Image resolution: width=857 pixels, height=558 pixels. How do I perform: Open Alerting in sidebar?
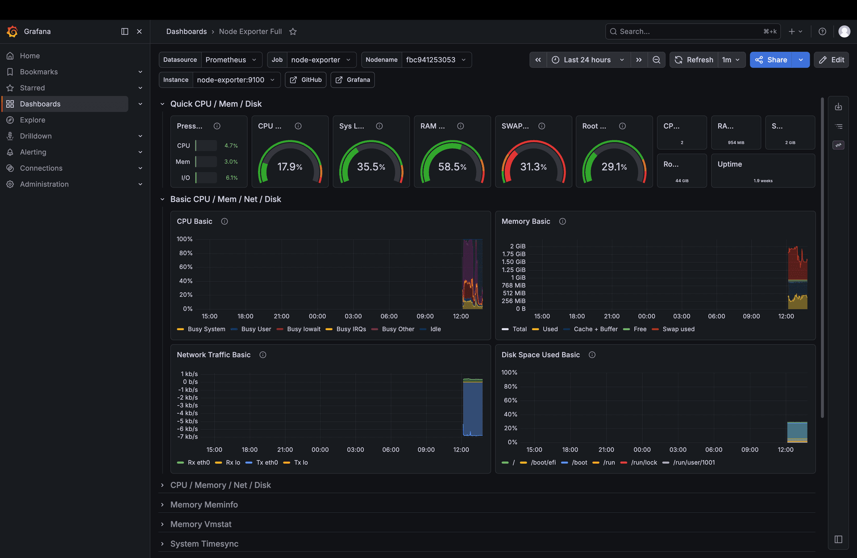pos(33,152)
